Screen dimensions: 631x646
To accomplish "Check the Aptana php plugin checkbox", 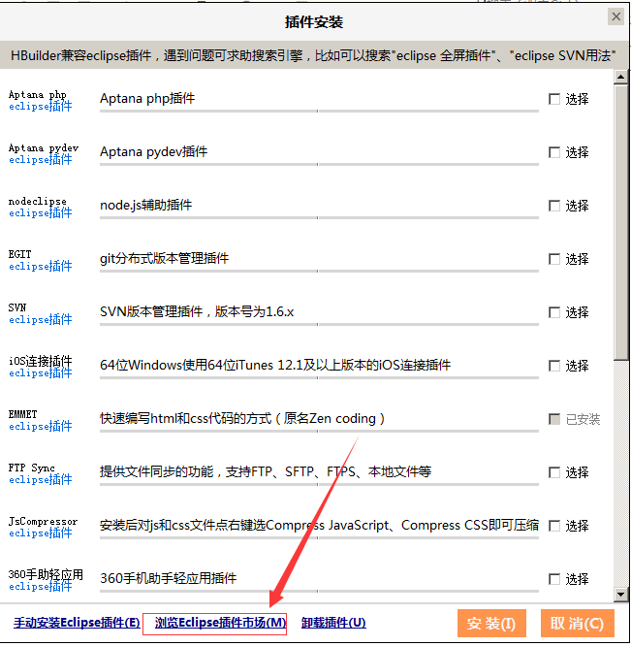I will click(554, 99).
